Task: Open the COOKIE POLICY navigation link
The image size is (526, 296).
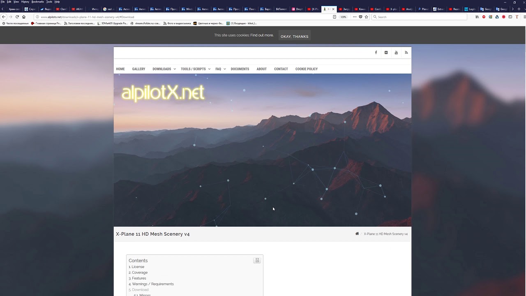Action: pyautogui.click(x=307, y=69)
